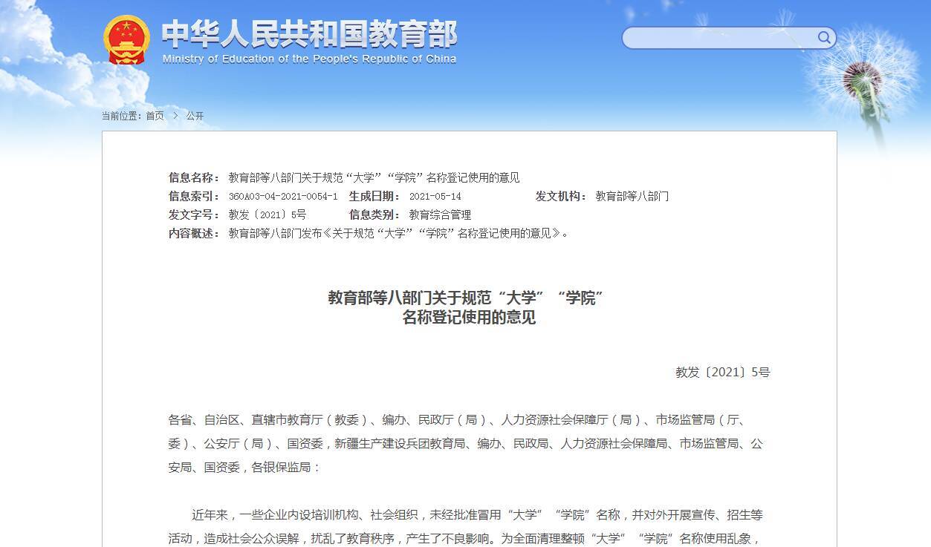Screen dimensions: 931x547
Task: Click the article title heading
Action: [x=467, y=307]
